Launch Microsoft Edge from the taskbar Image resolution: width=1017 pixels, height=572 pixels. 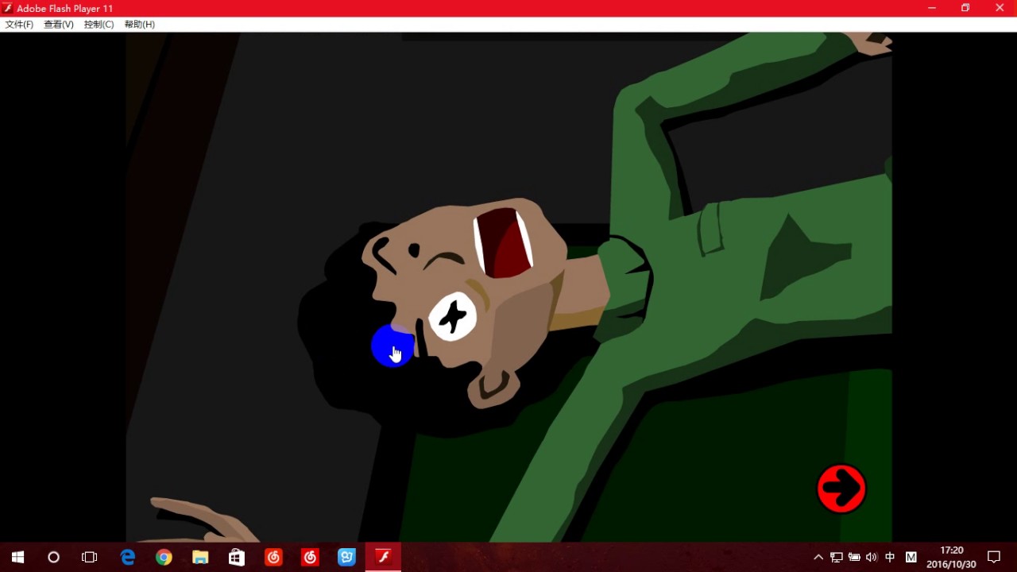coord(127,557)
